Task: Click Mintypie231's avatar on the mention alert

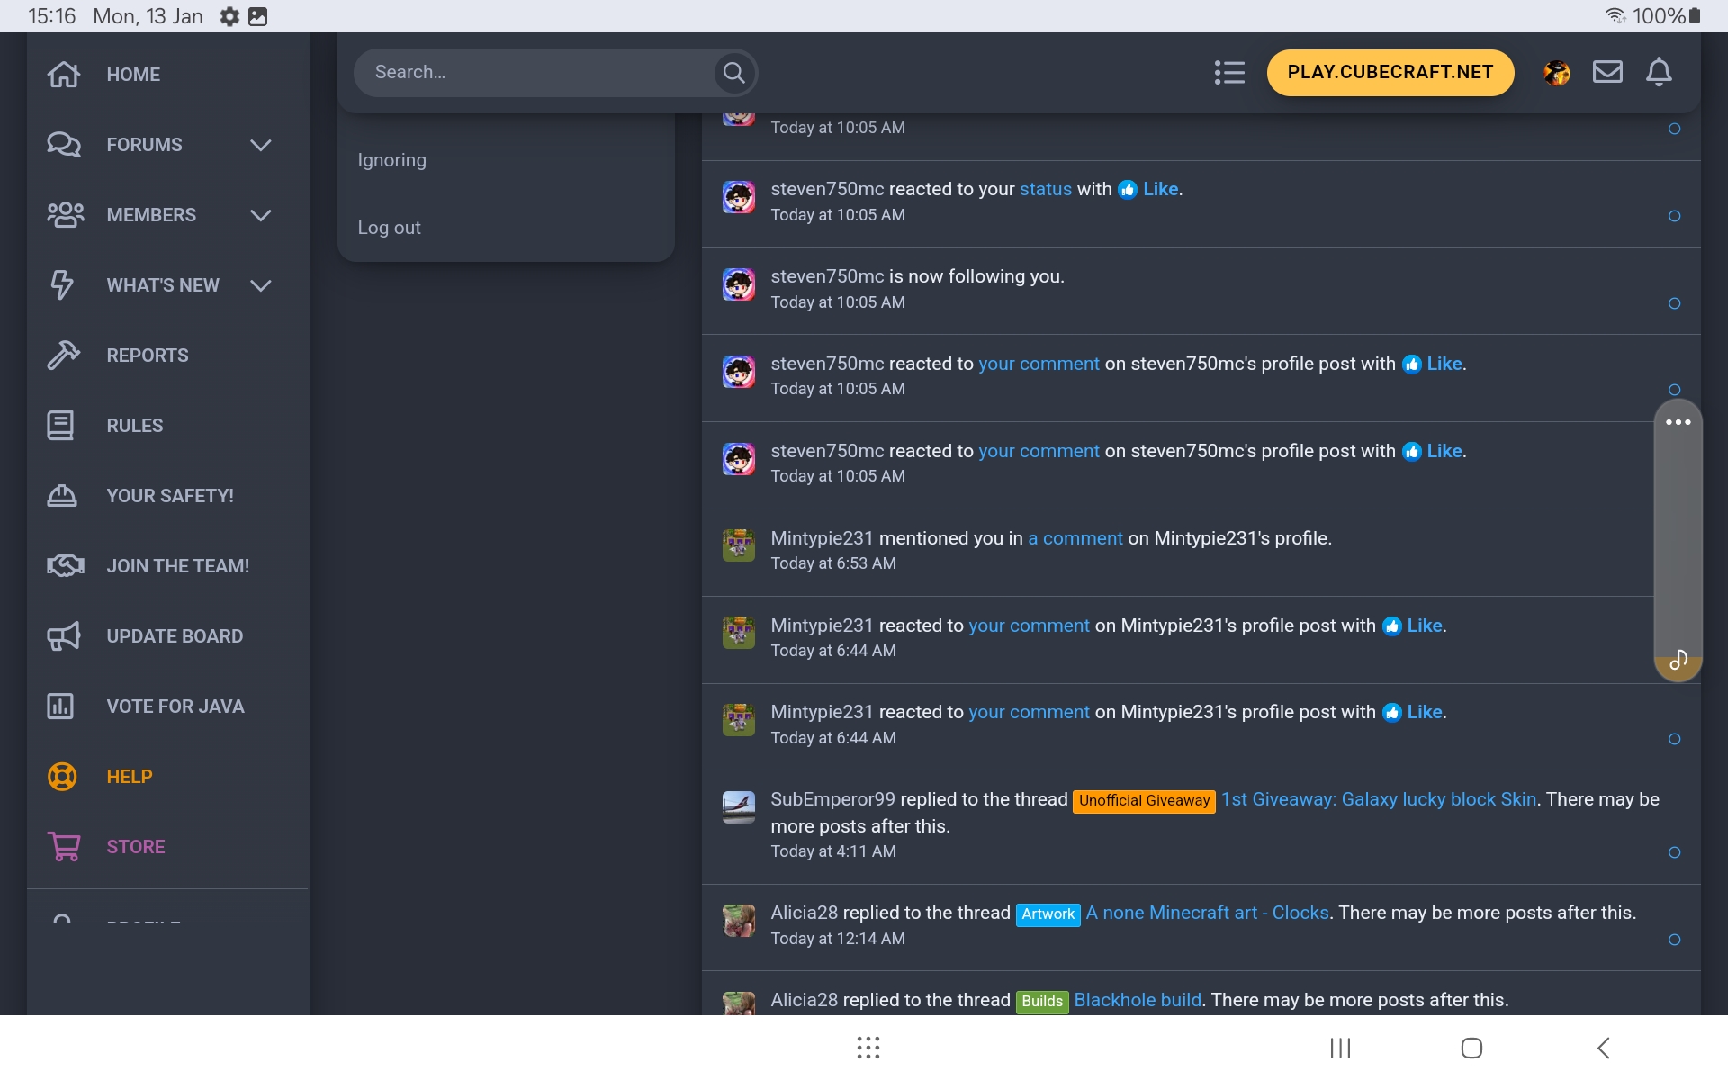Action: pyautogui.click(x=739, y=545)
